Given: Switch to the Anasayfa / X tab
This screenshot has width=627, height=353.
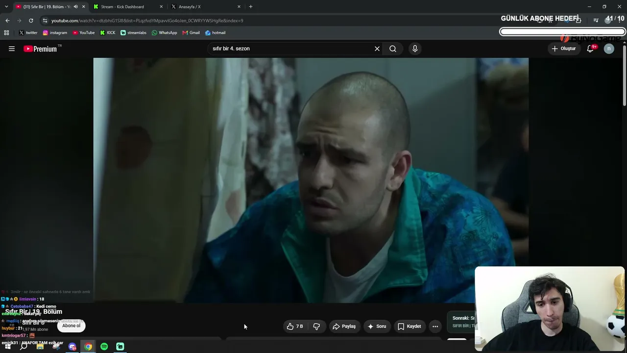Looking at the screenshot, I should [x=206, y=7].
